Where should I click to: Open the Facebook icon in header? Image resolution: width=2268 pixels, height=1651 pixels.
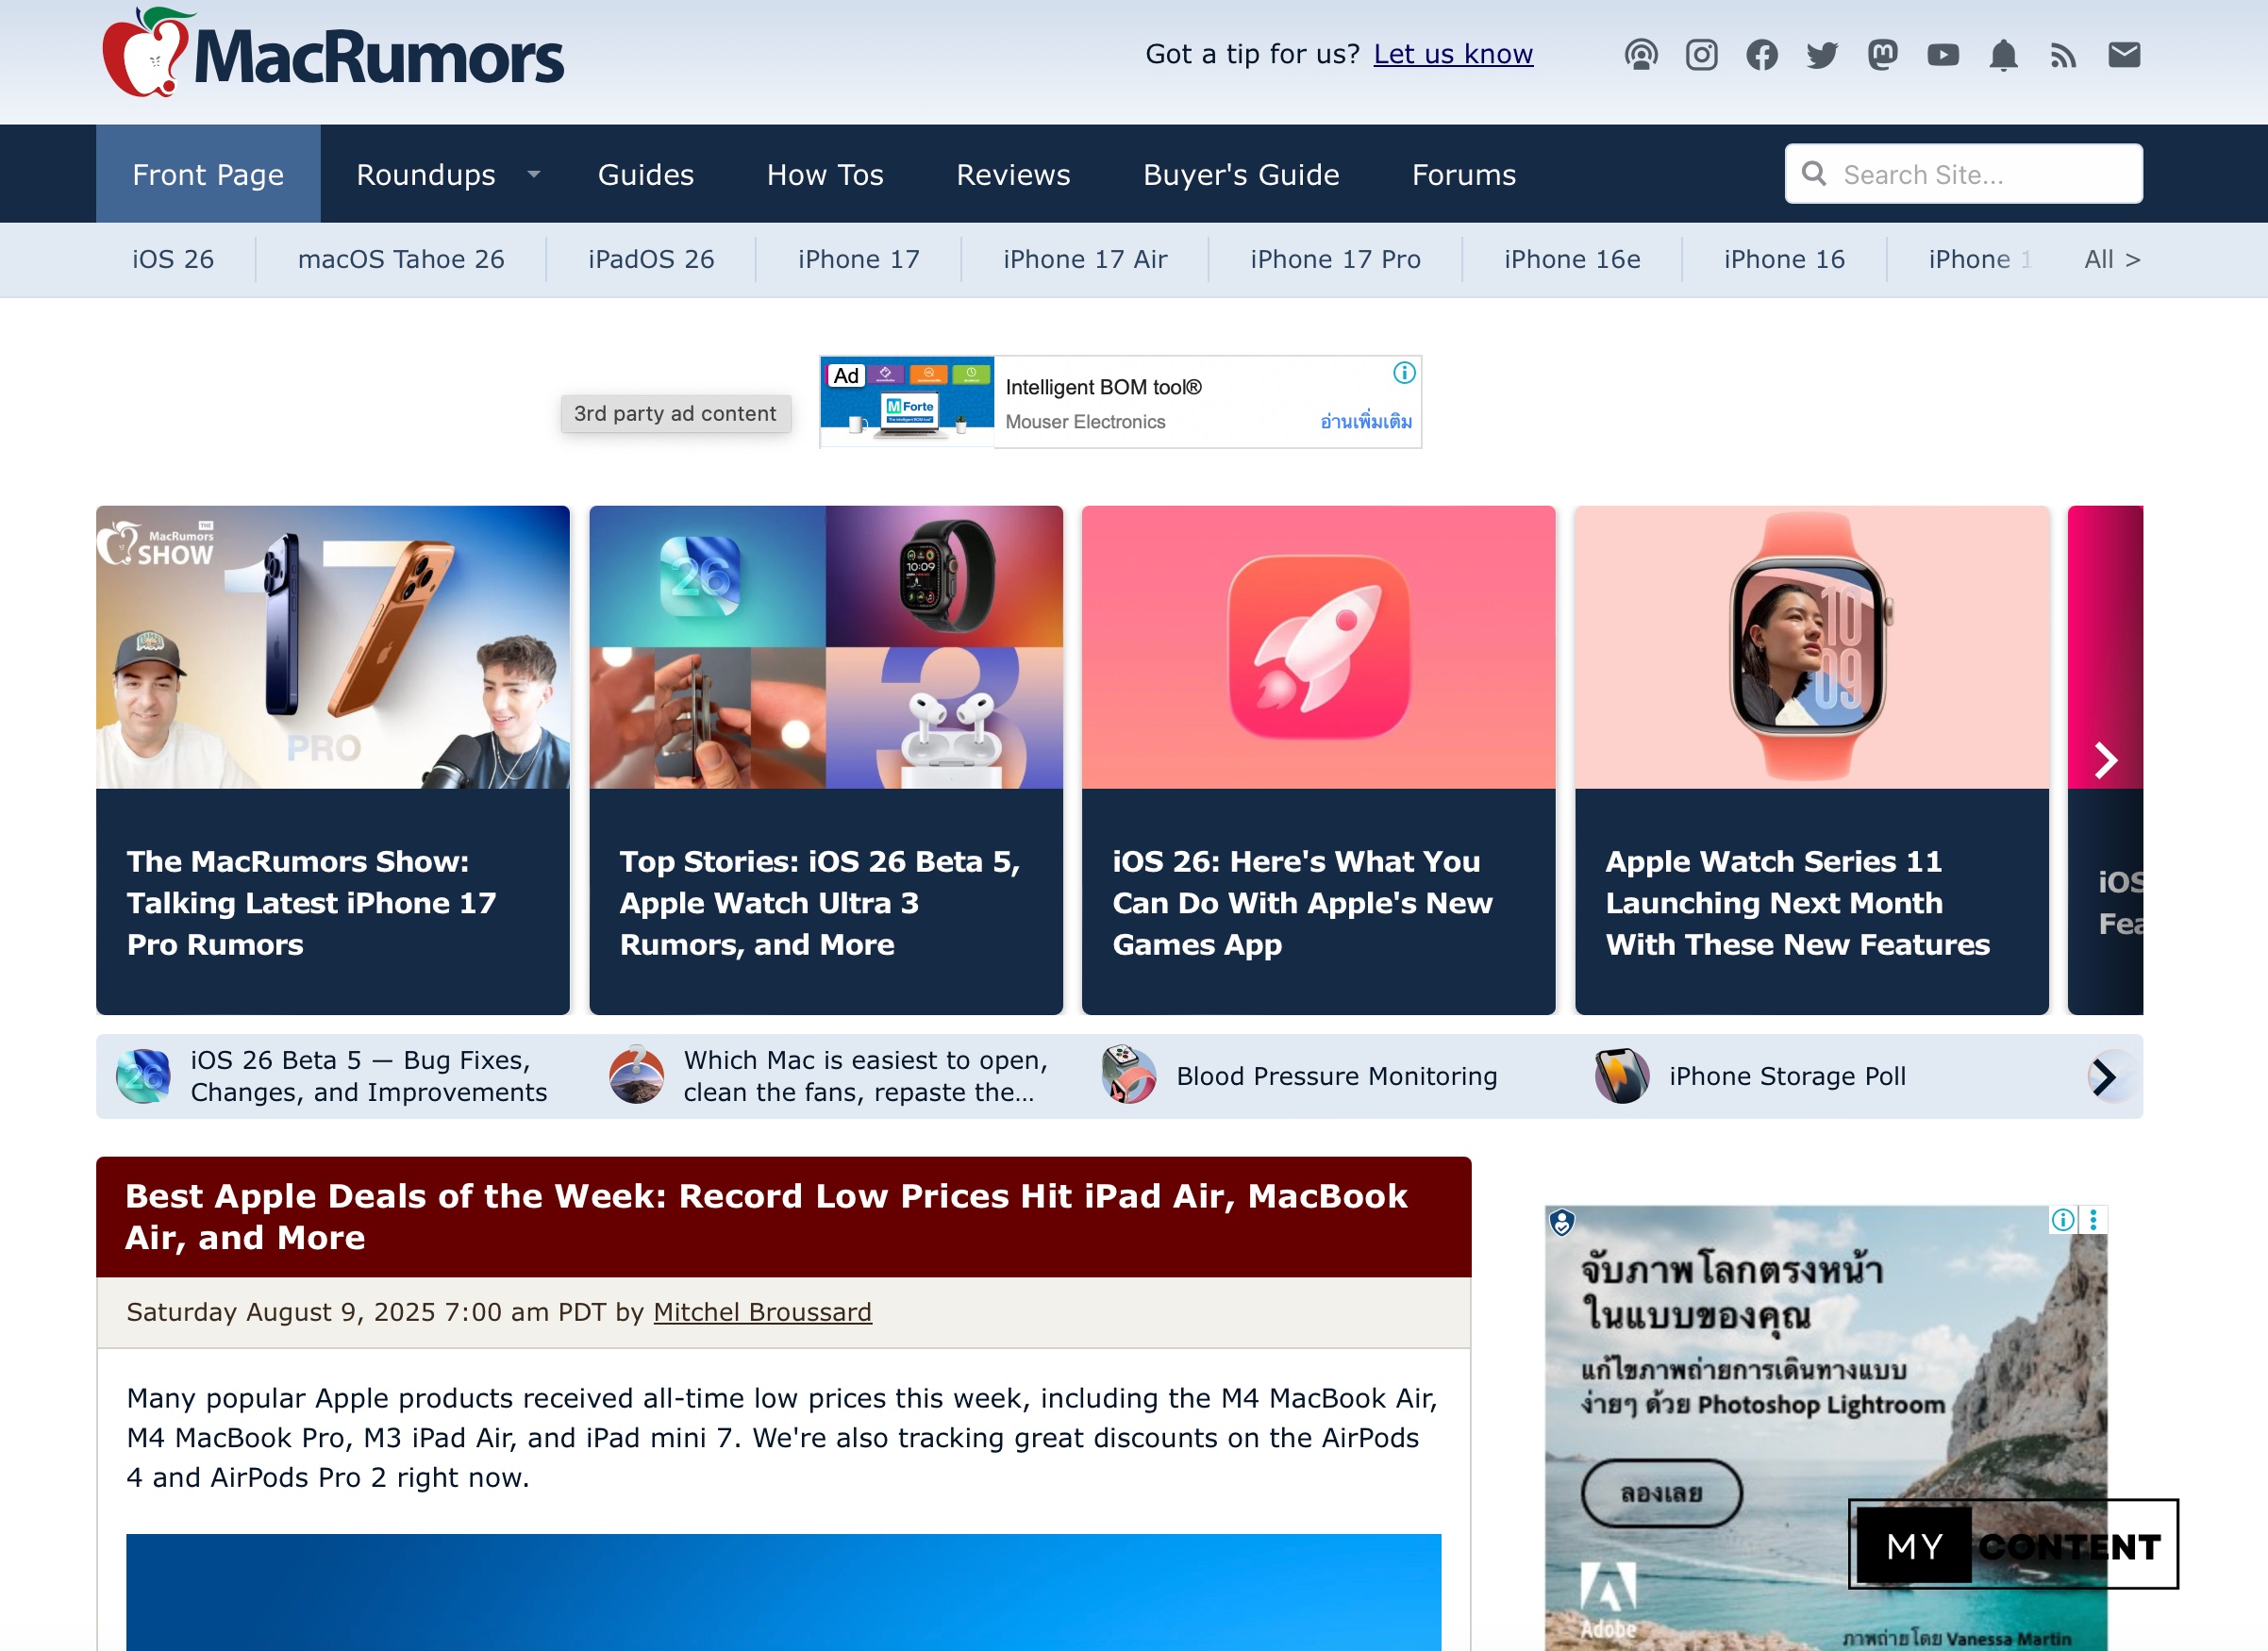pos(1761,55)
